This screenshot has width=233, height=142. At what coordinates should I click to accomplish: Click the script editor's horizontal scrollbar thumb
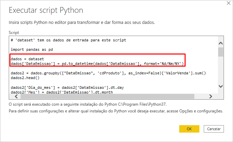point(101,96)
